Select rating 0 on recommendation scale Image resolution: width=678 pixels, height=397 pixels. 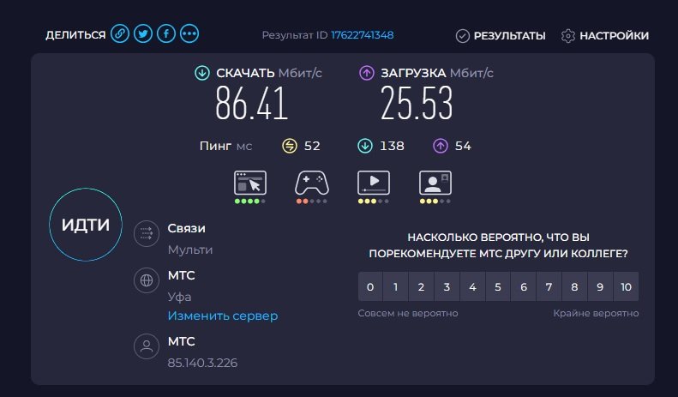(370, 286)
